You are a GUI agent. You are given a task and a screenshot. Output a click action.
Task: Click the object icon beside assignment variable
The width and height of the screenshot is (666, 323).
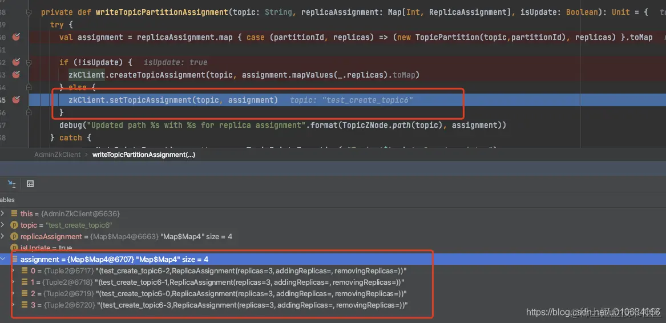pos(14,259)
